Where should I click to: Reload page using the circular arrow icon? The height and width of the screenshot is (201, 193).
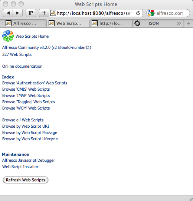tap(138, 13)
